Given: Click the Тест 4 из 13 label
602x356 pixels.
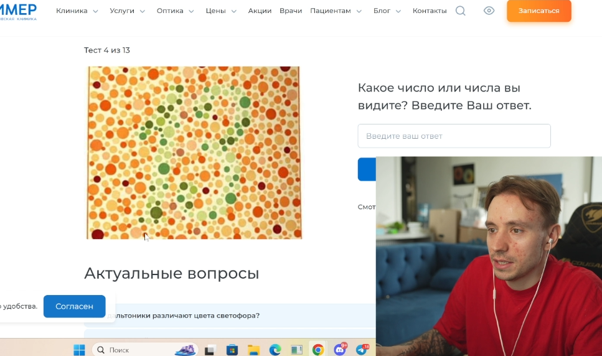Looking at the screenshot, I should [107, 50].
